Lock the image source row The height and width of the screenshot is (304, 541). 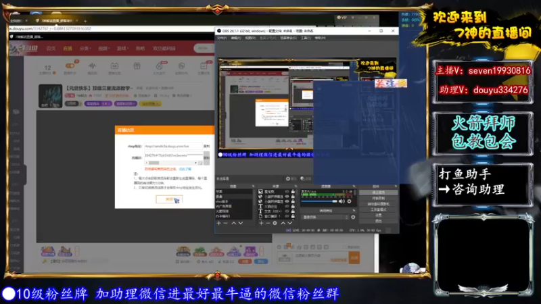click(293, 191)
